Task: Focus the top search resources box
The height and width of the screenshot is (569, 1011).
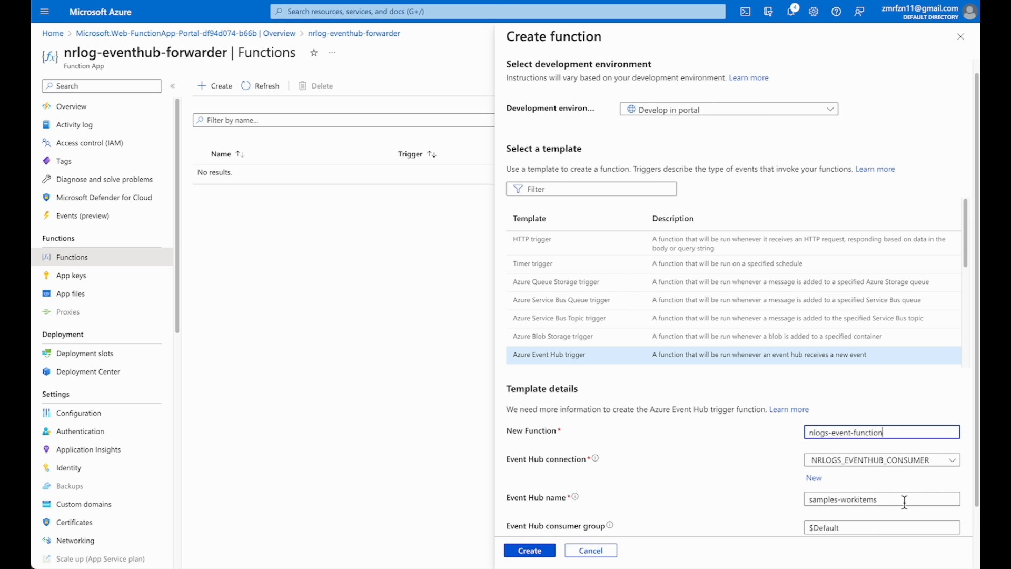Action: click(x=498, y=12)
